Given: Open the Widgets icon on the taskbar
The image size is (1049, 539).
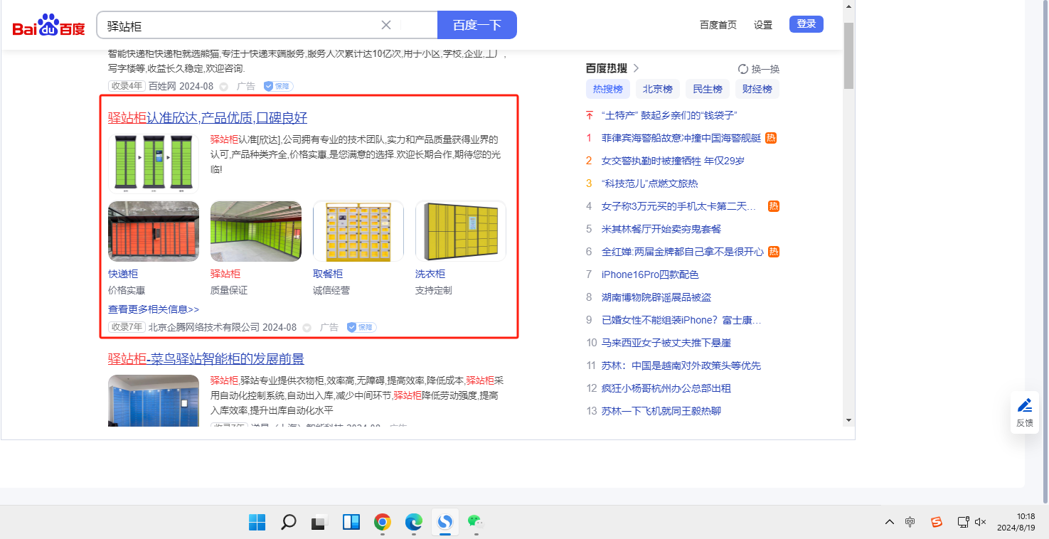Looking at the screenshot, I should click(351, 523).
